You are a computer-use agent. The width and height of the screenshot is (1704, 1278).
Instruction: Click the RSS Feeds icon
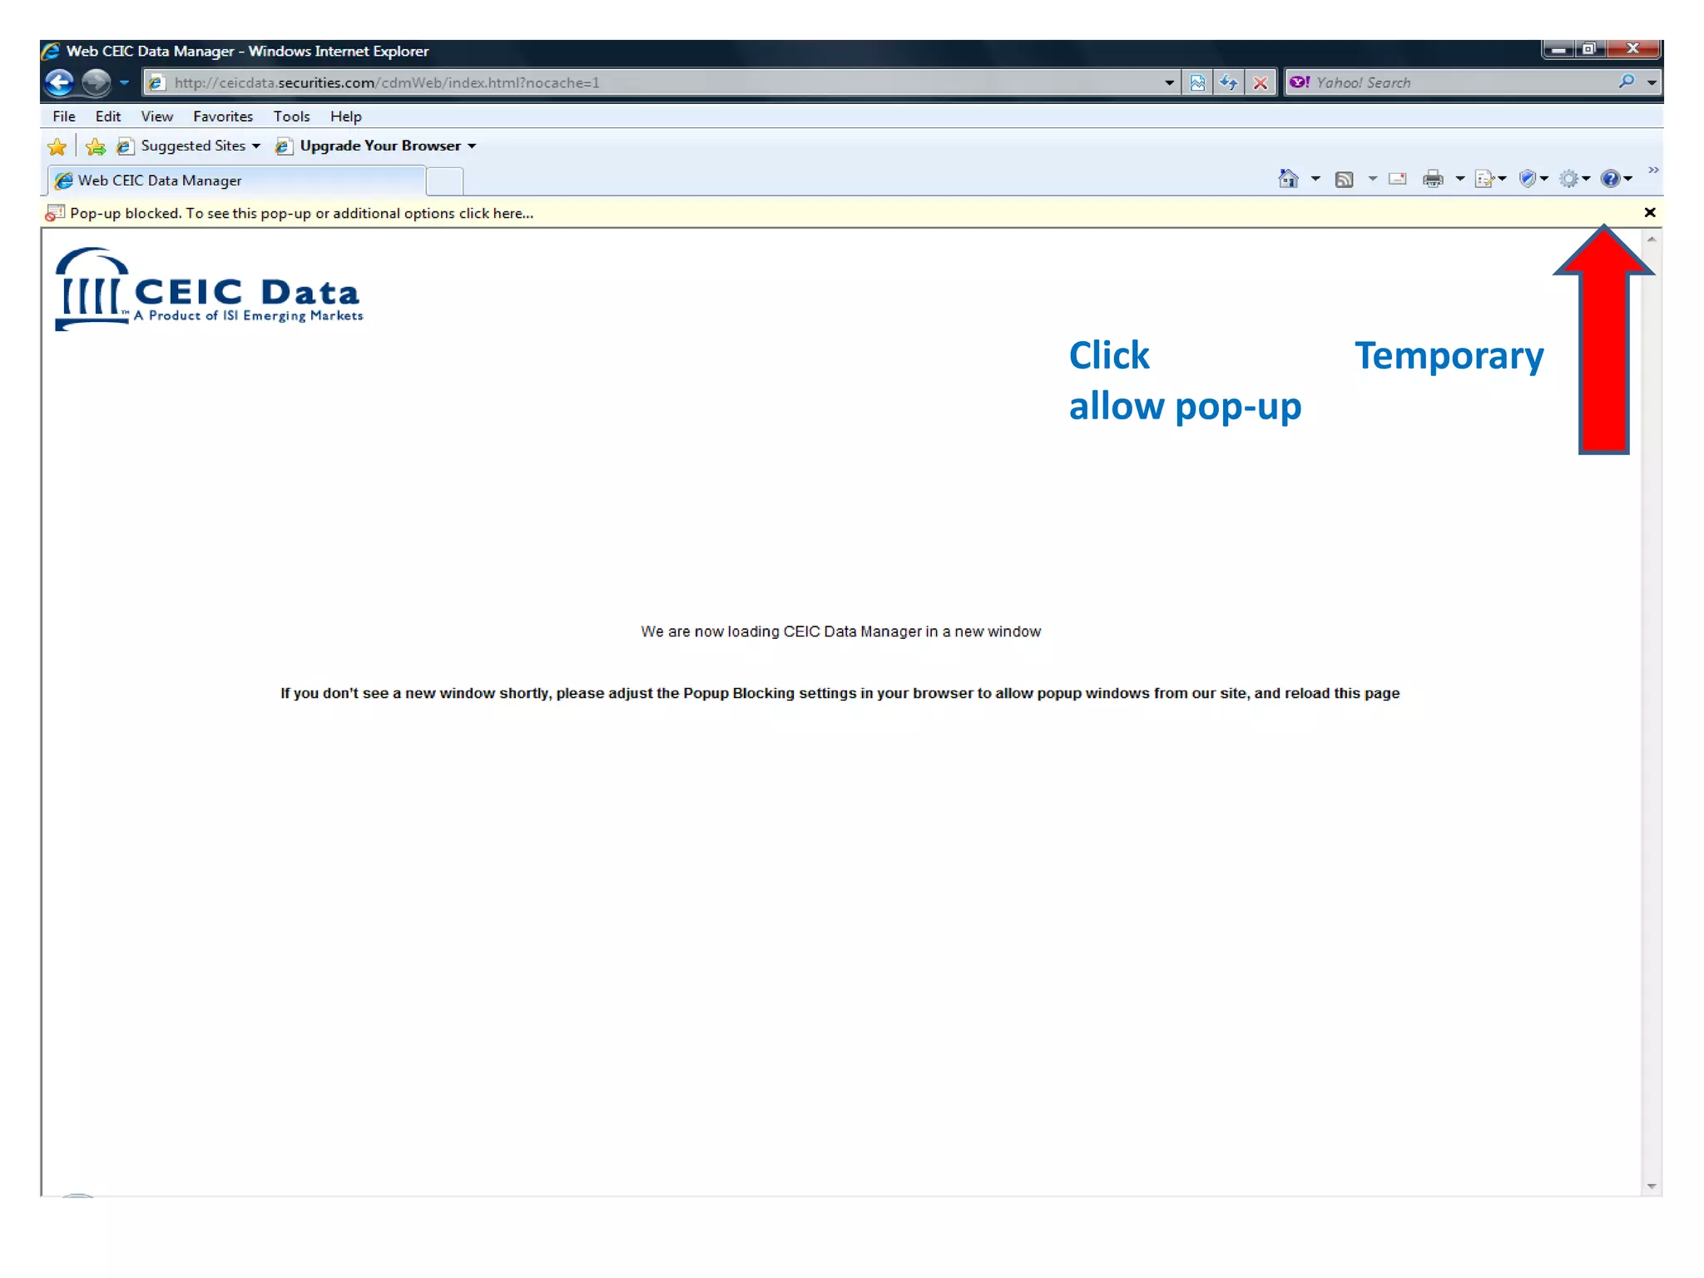point(1344,179)
